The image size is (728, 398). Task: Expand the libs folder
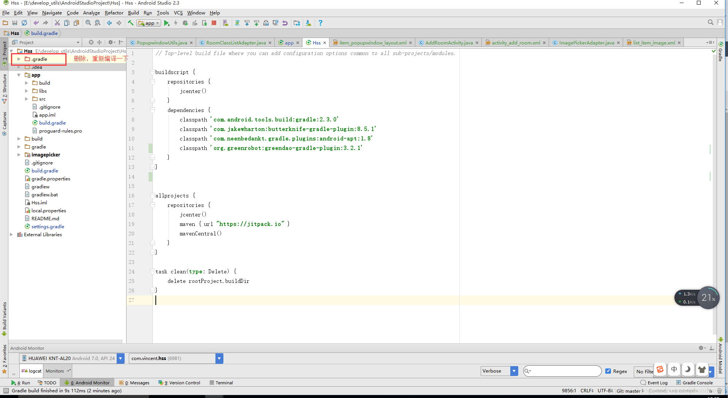click(x=27, y=91)
